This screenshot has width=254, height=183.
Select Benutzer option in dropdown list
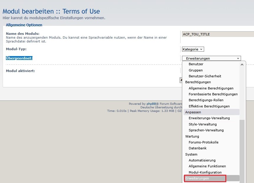(196, 64)
